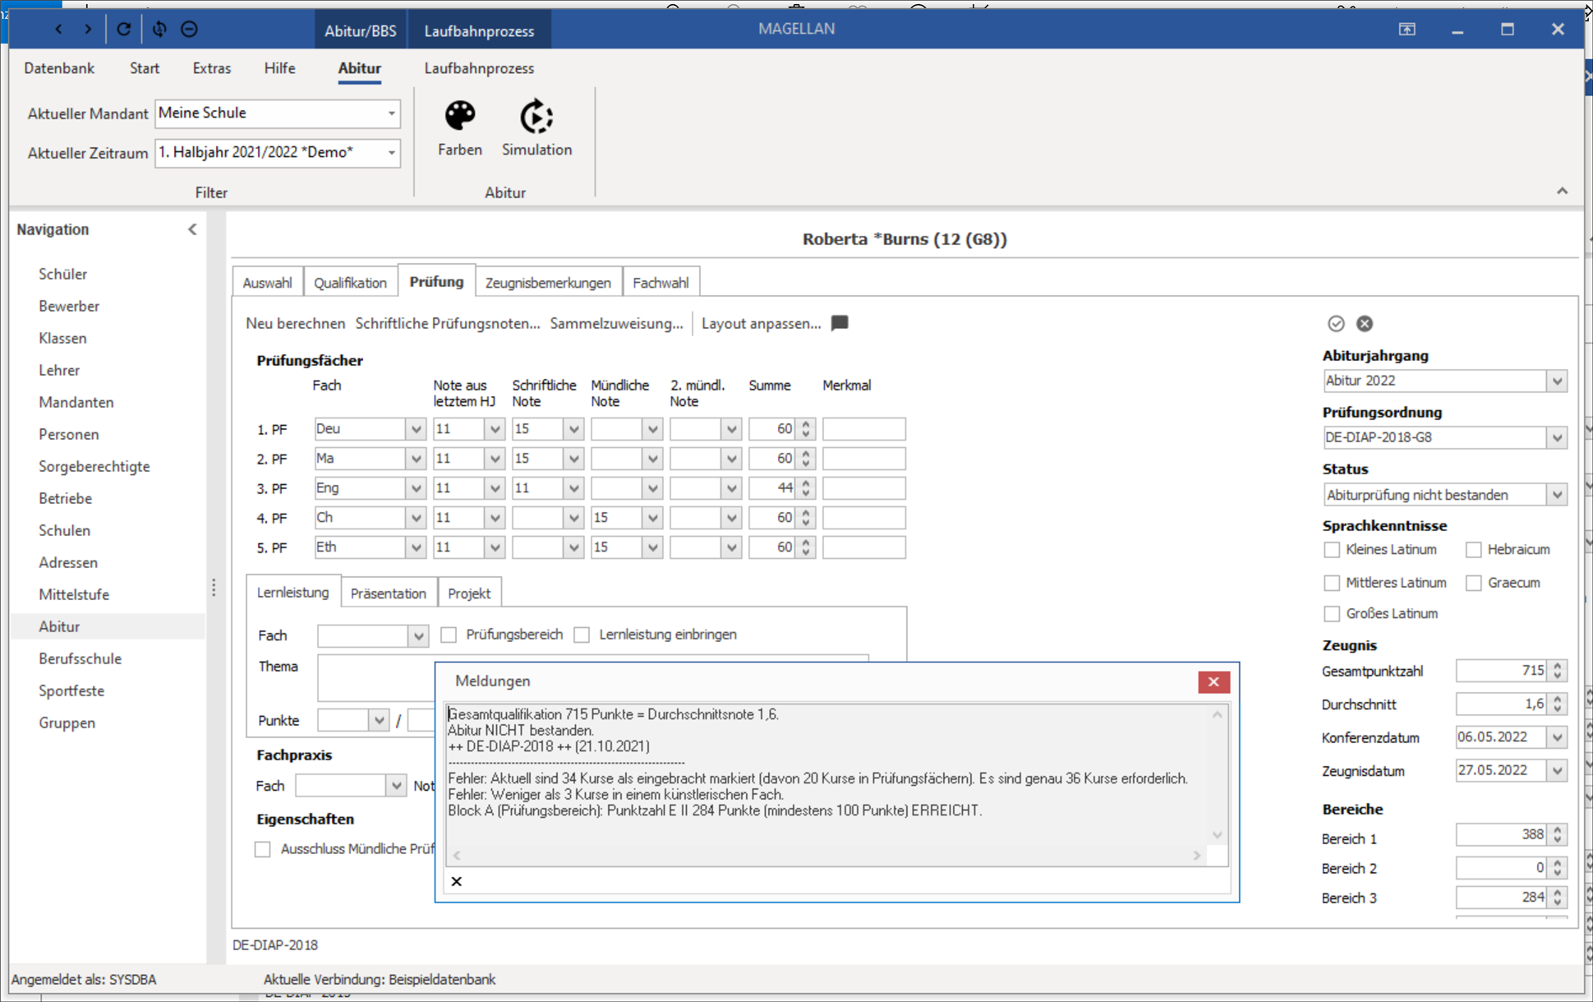This screenshot has height=1002, width=1593.
Task: Open Zeugnisdatum date dropdown
Action: click(1556, 770)
